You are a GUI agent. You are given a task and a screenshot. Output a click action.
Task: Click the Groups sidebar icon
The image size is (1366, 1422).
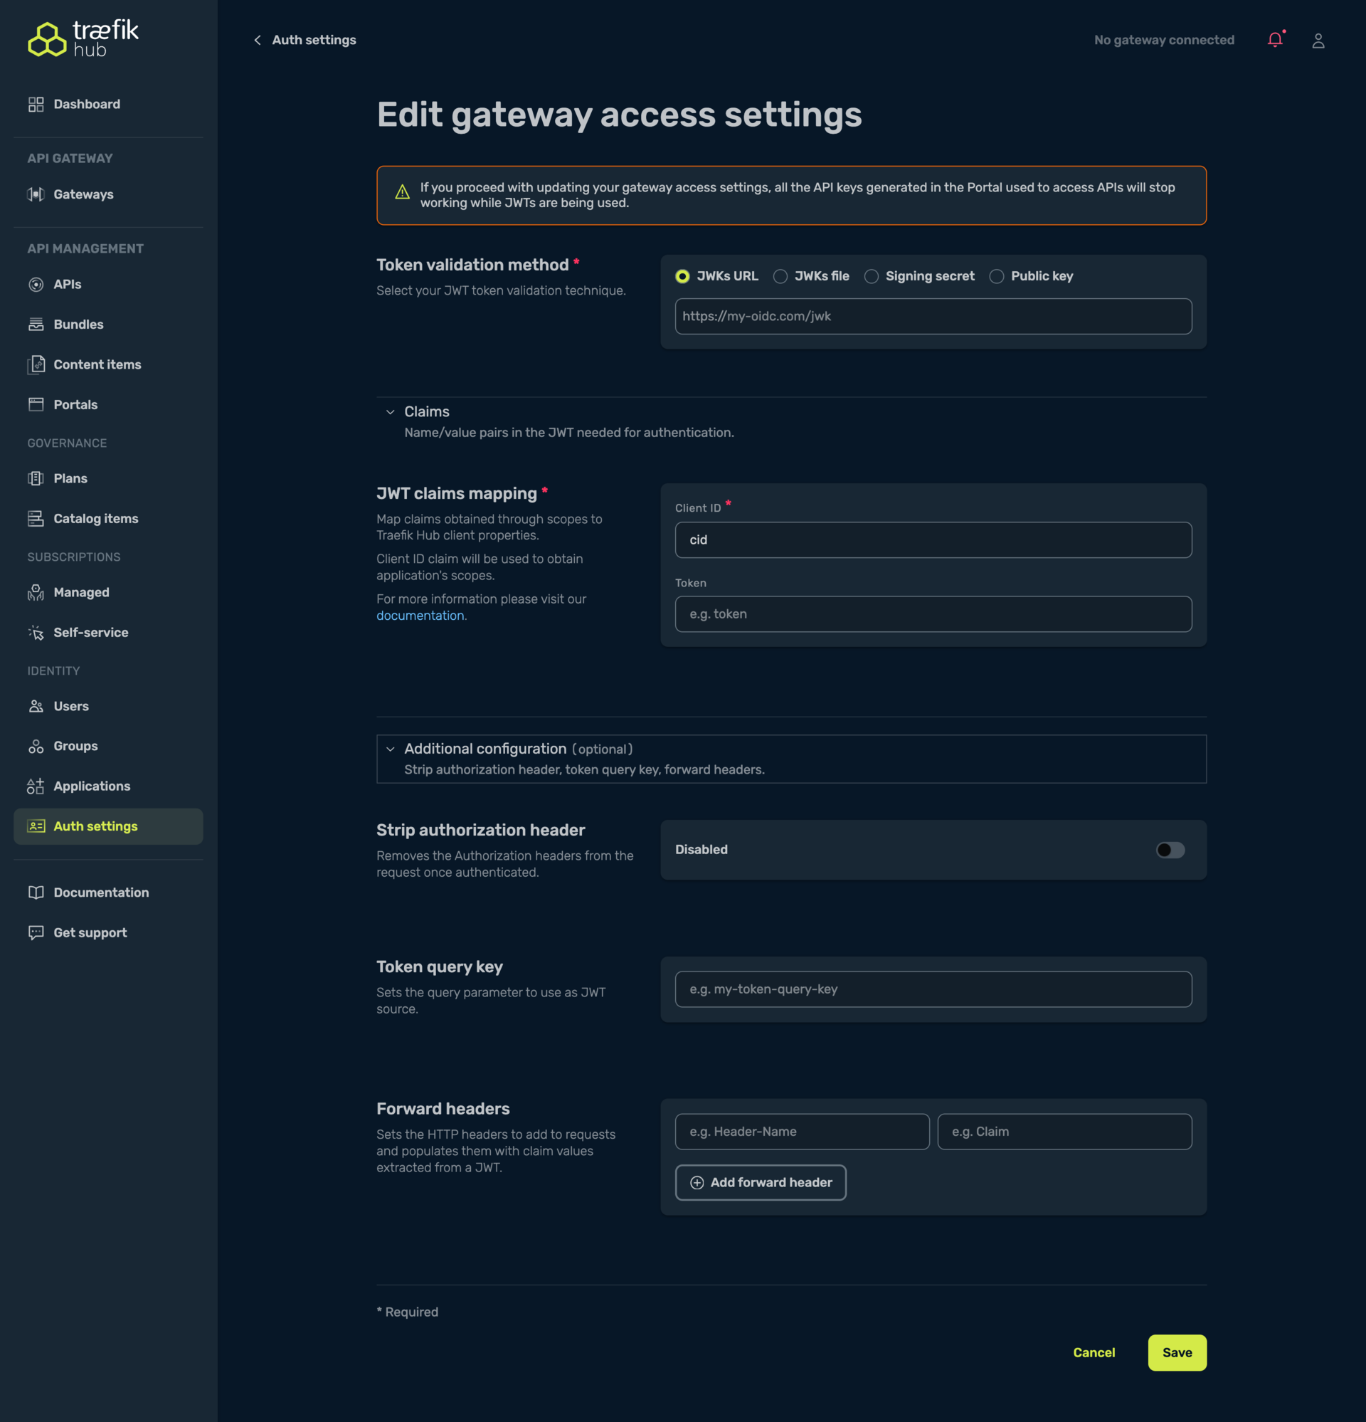(36, 747)
